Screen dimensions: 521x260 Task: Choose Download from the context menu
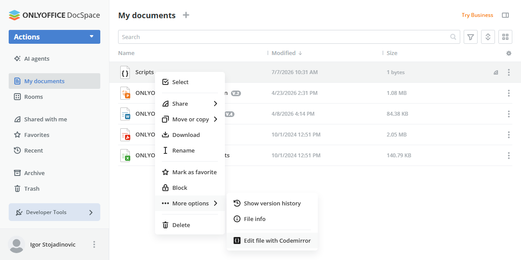(190, 135)
